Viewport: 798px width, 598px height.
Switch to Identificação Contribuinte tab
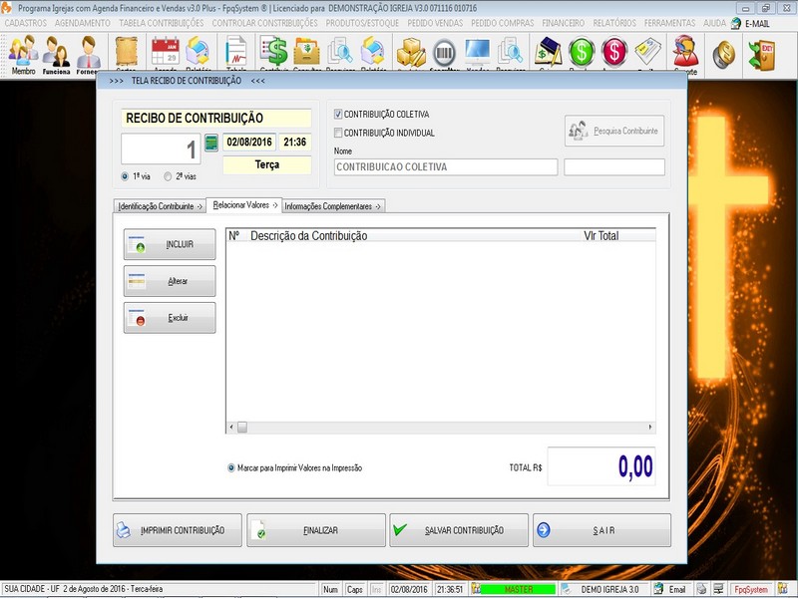160,206
